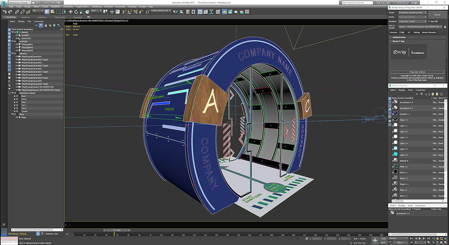Image resolution: width=449 pixels, height=245 pixels.
Task: Hide VRayLight001 using its eye icon
Action: (x=17, y=45)
